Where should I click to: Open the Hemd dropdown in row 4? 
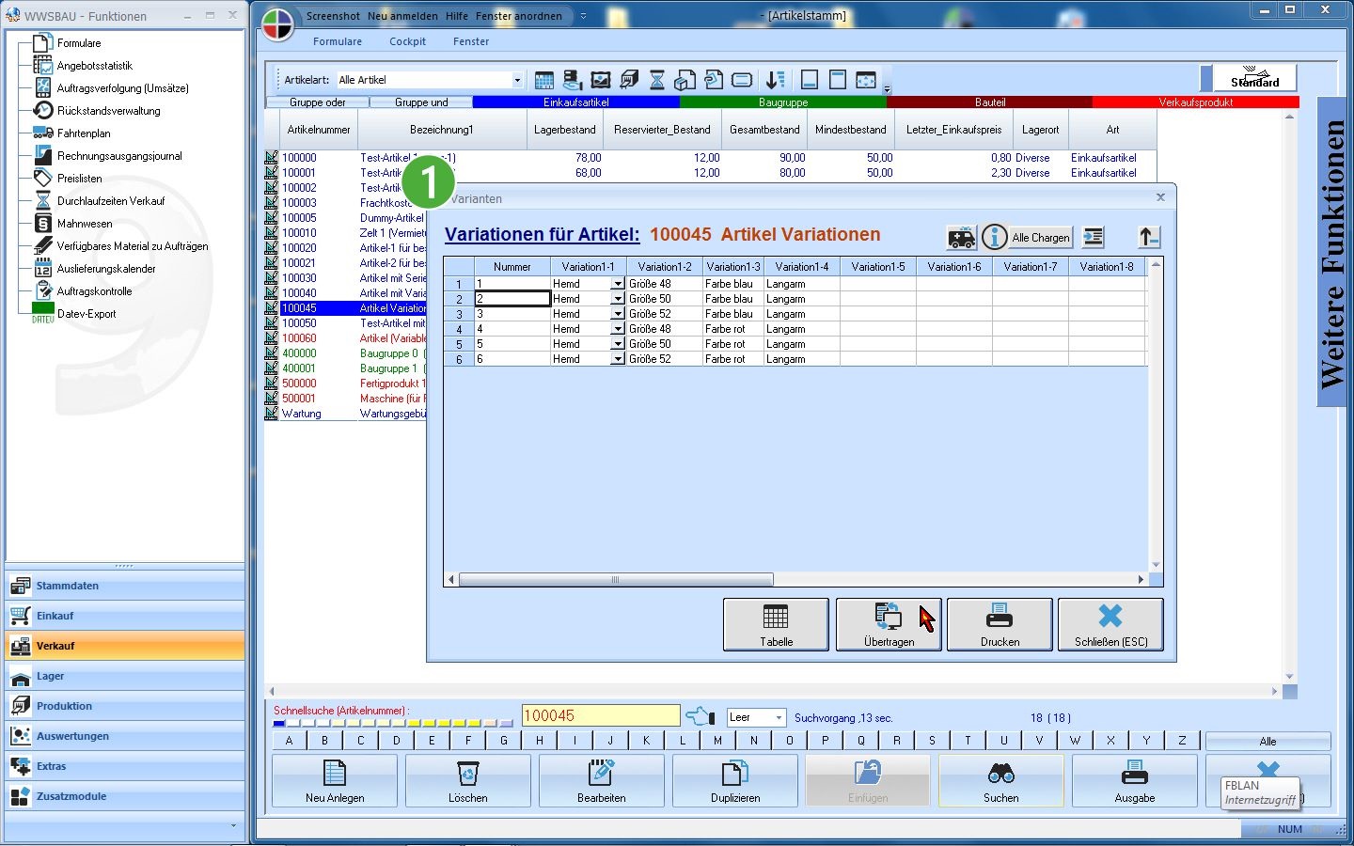click(618, 329)
